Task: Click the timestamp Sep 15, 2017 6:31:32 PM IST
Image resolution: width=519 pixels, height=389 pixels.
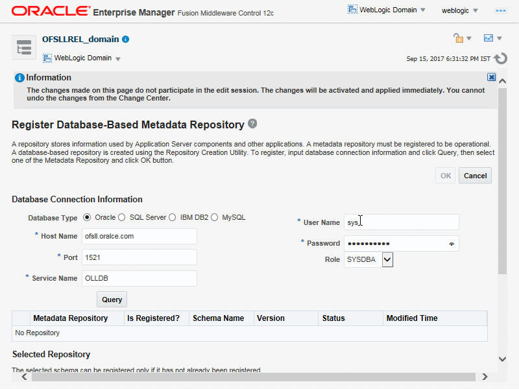Action: [x=448, y=59]
